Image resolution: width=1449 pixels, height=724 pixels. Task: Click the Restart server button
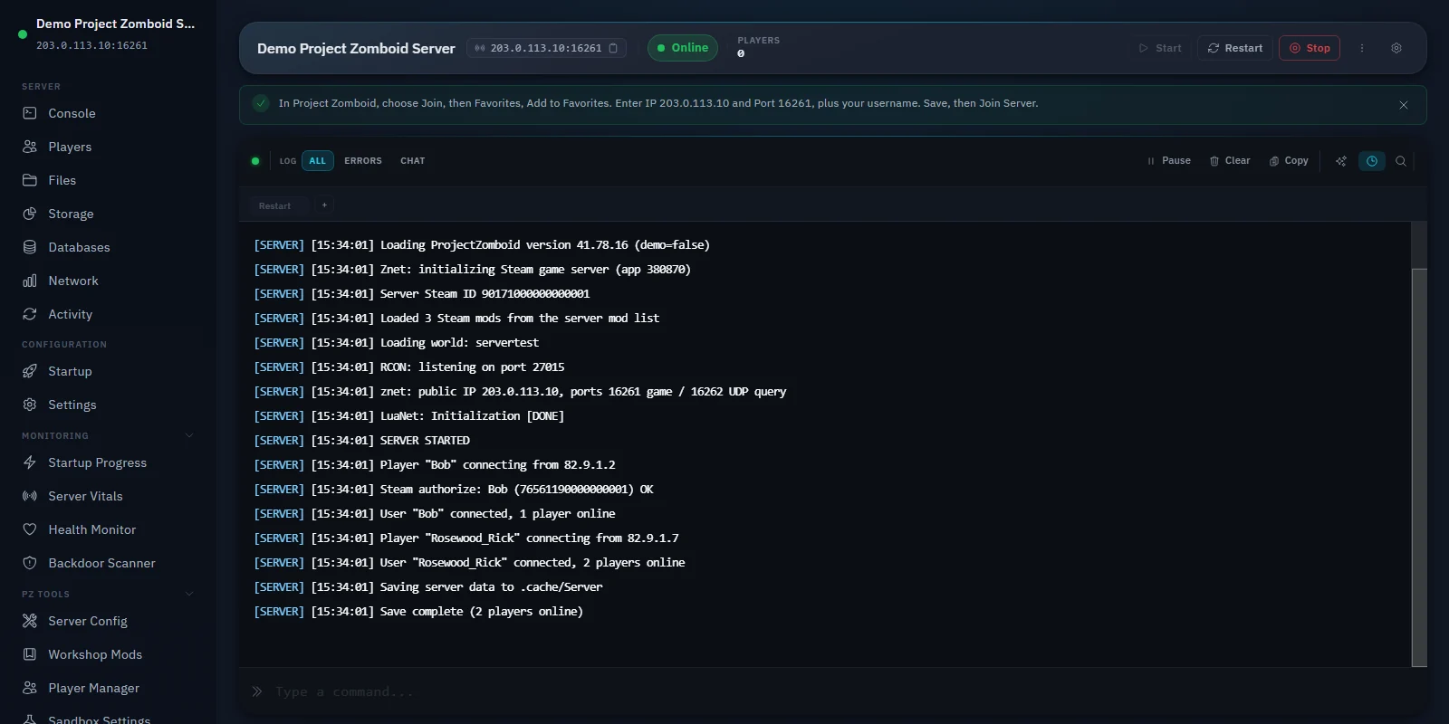tap(1235, 48)
